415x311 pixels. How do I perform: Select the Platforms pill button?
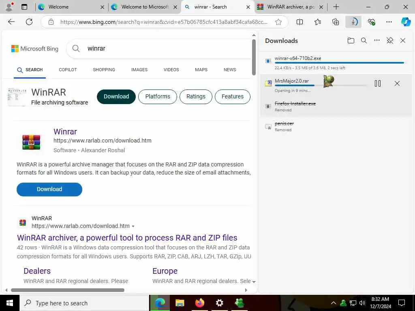[158, 96]
